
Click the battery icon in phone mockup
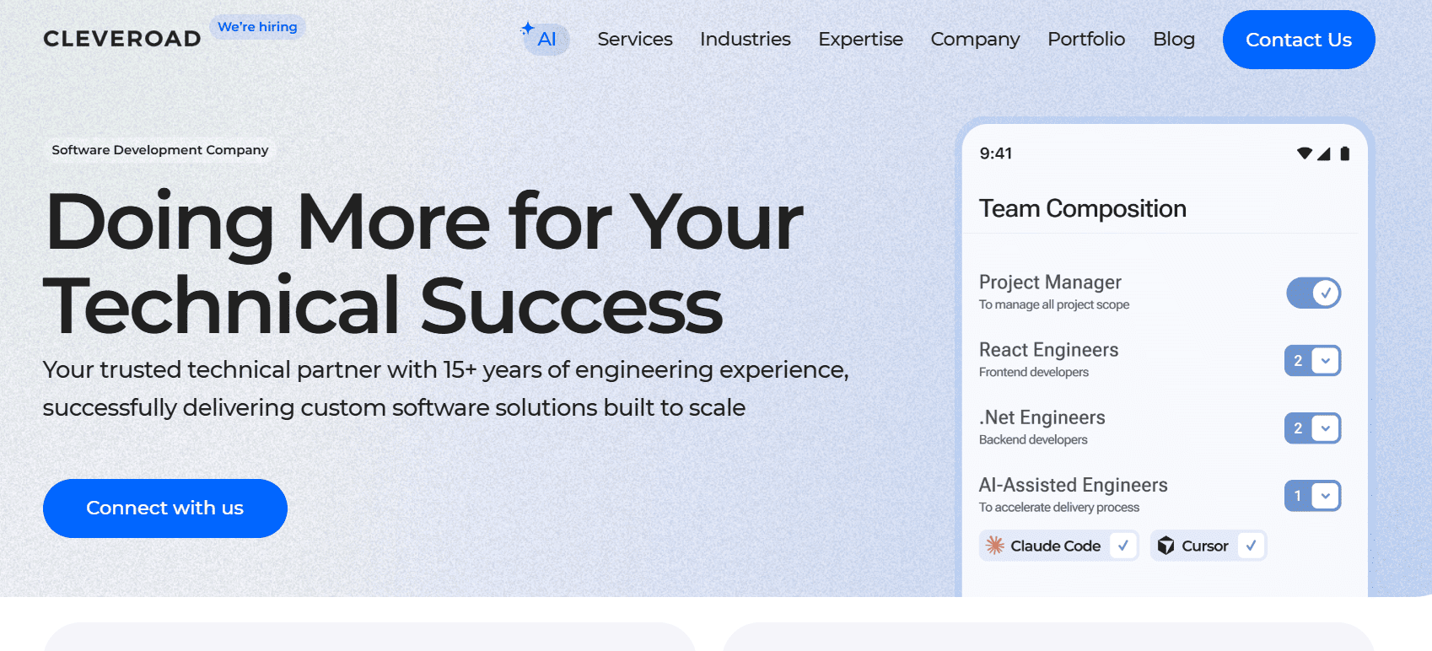click(1345, 153)
